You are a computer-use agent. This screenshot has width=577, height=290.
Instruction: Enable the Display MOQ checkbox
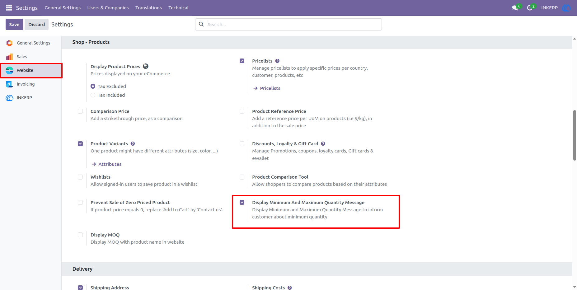pyautogui.click(x=80, y=235)
